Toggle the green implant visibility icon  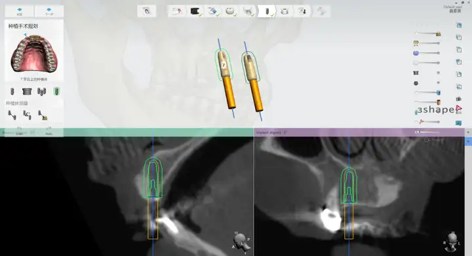[x=416, y=112]
